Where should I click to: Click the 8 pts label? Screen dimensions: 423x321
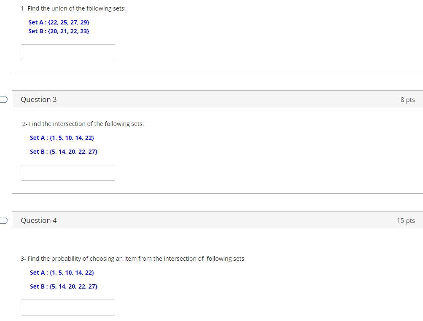(x=408, y=100)
